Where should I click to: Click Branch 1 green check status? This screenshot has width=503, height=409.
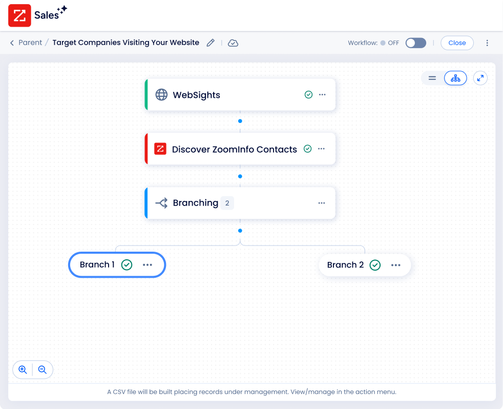coord(127,265)
